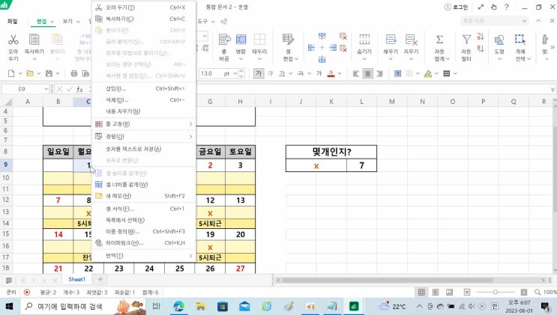Add a new sheet with the plus button
Image resolution: width=557 pixels, height=315 pixels.
tap(101, 279)
